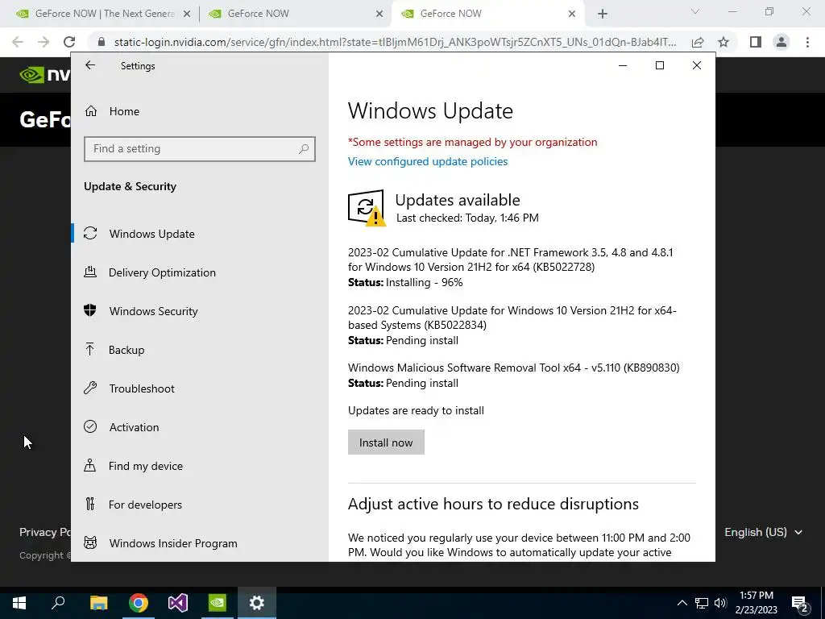Switch to Chrome on the taskbar

click(139, 603)
